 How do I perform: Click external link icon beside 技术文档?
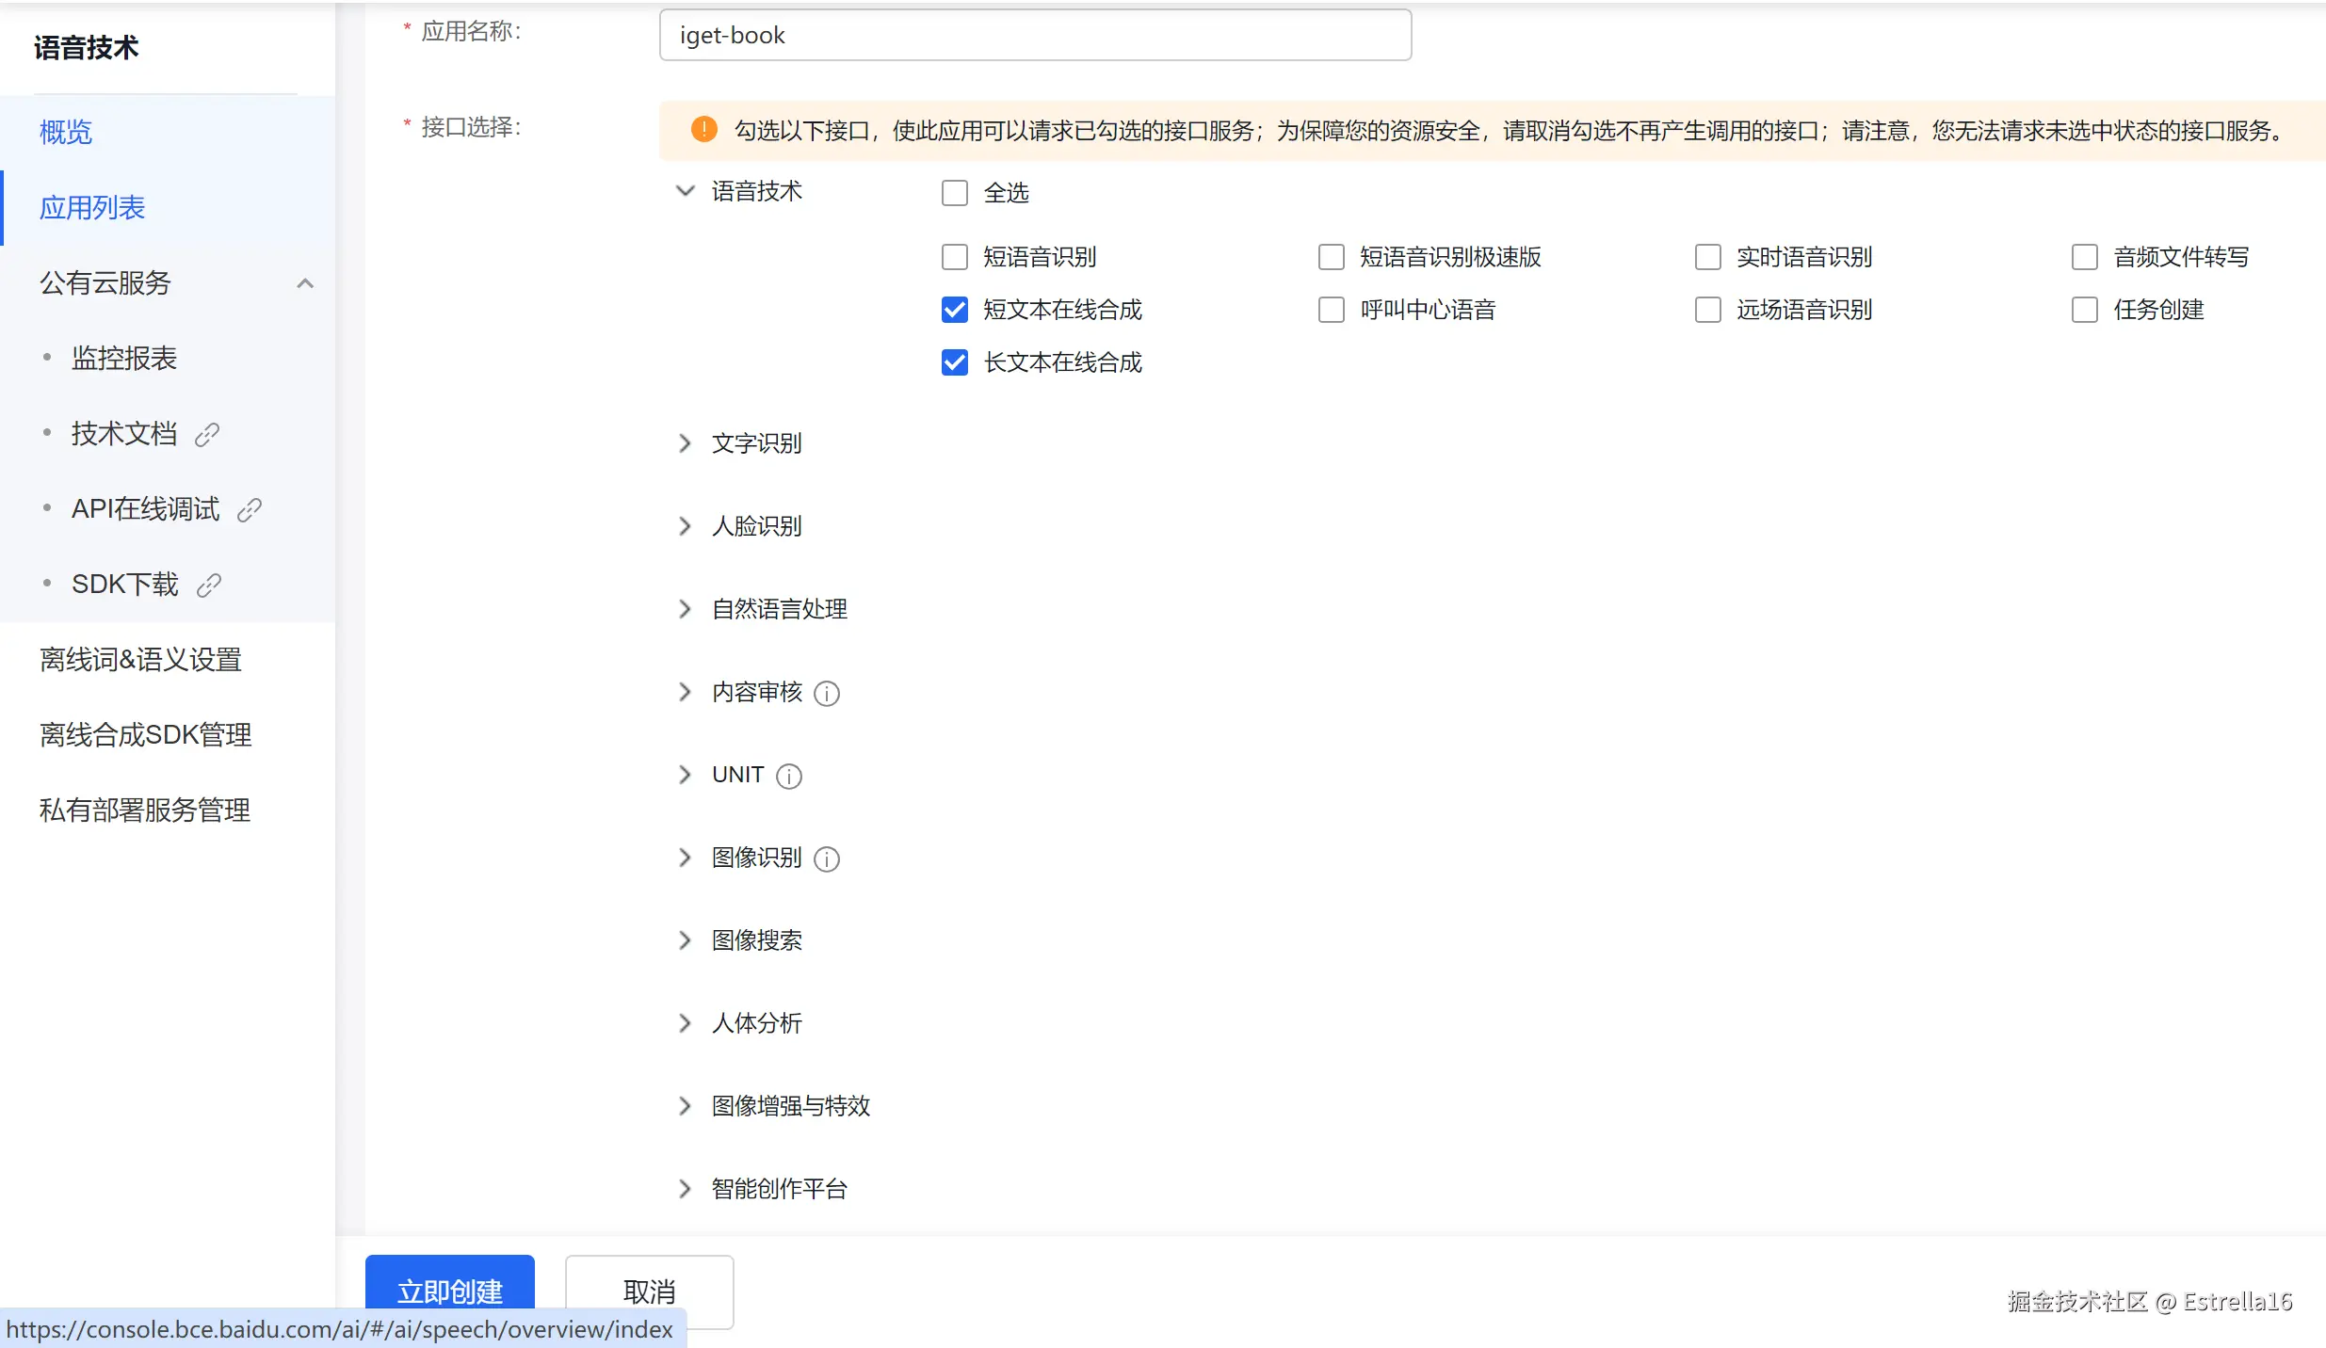(x=207, y=434)
